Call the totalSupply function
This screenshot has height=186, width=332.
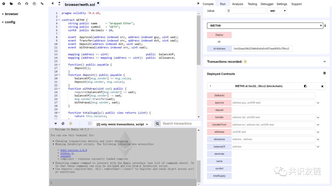click(x=219, y=176)
